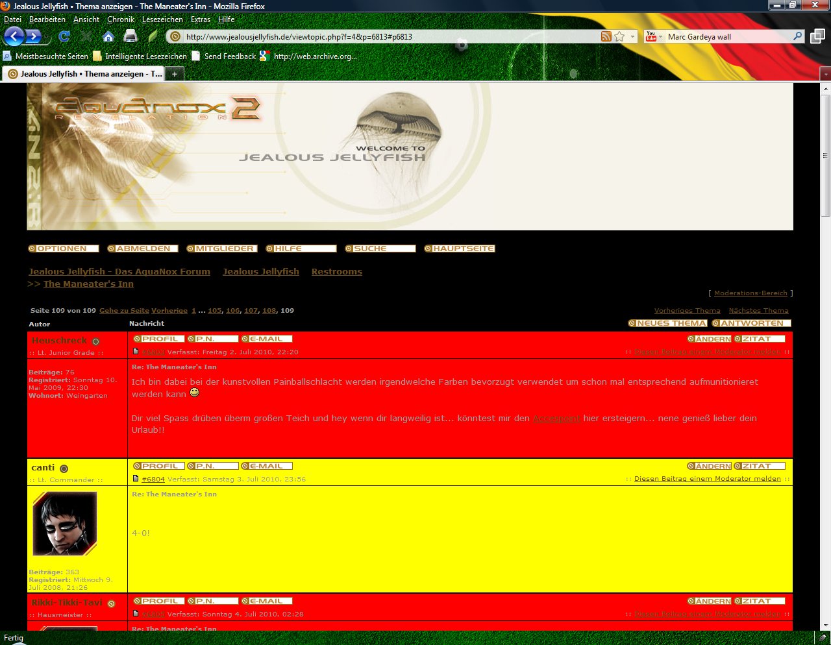The image size is (831, 645).
Task: Open the Chronik menu
Action: coord(121,19)
